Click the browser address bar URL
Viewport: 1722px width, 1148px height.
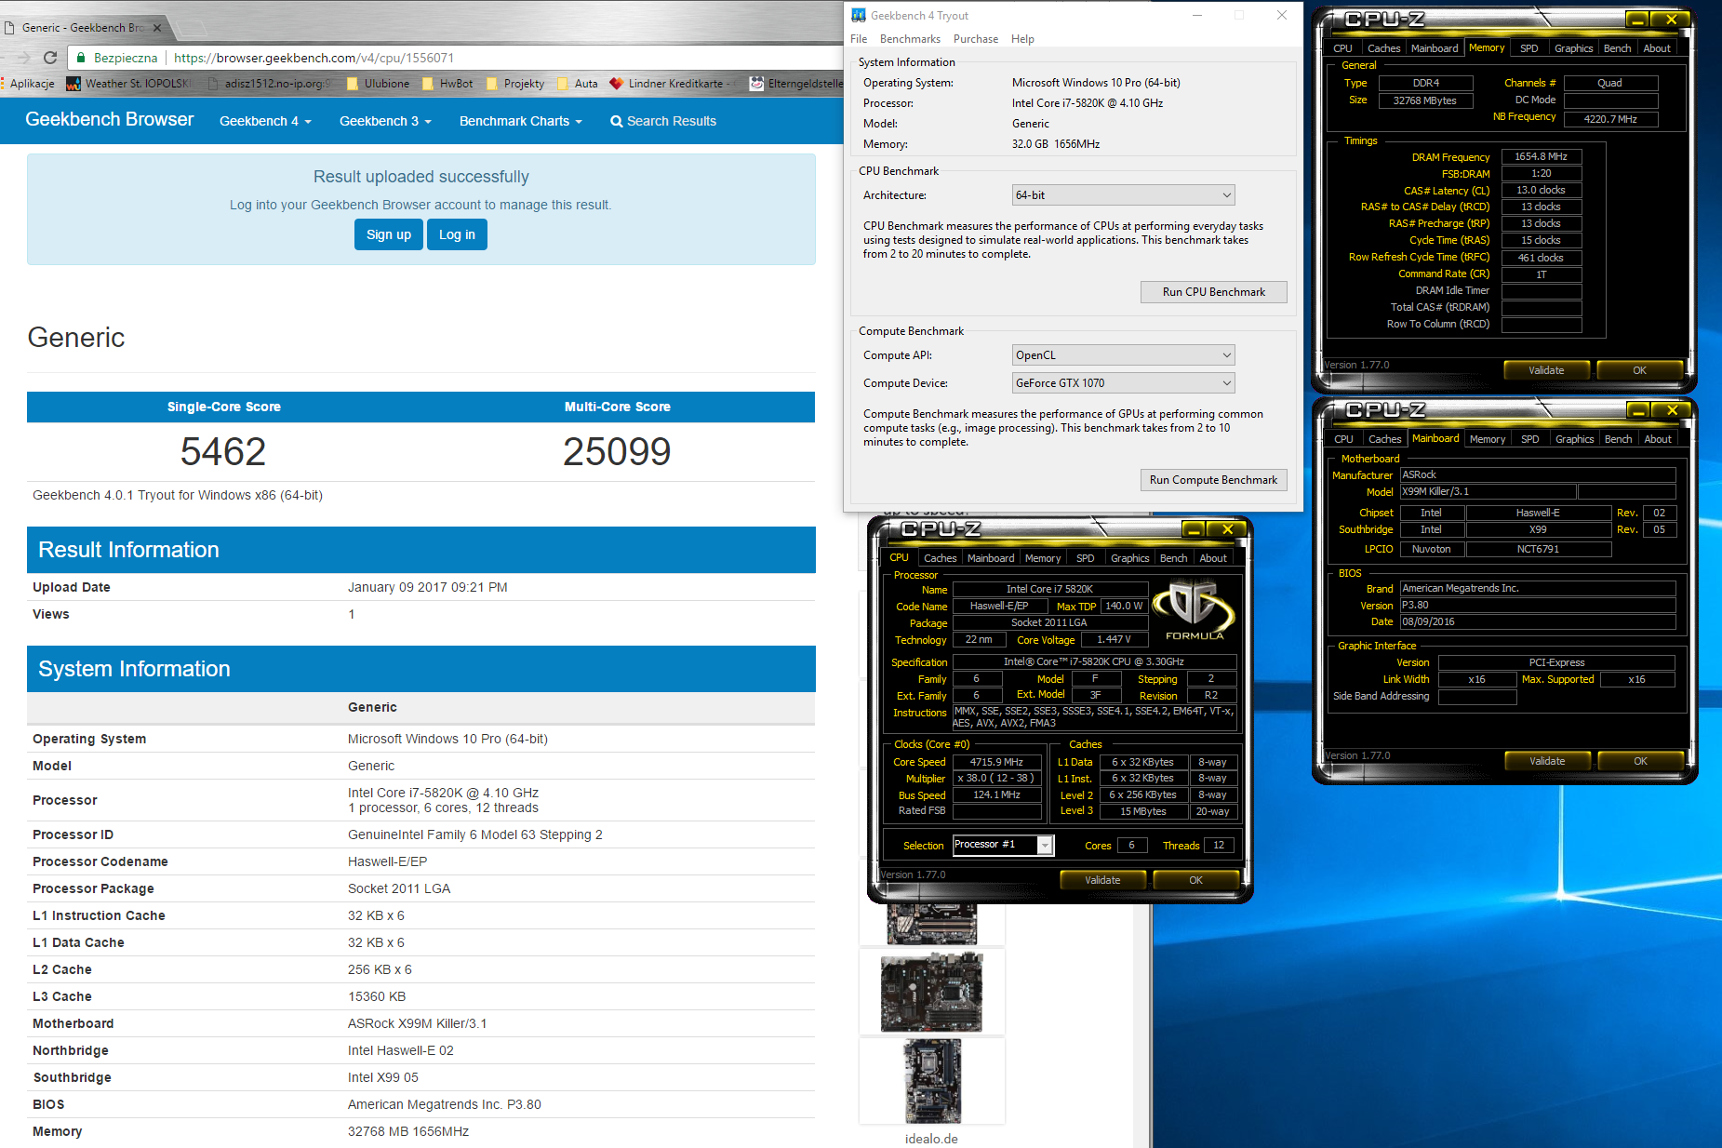[314, 58]
